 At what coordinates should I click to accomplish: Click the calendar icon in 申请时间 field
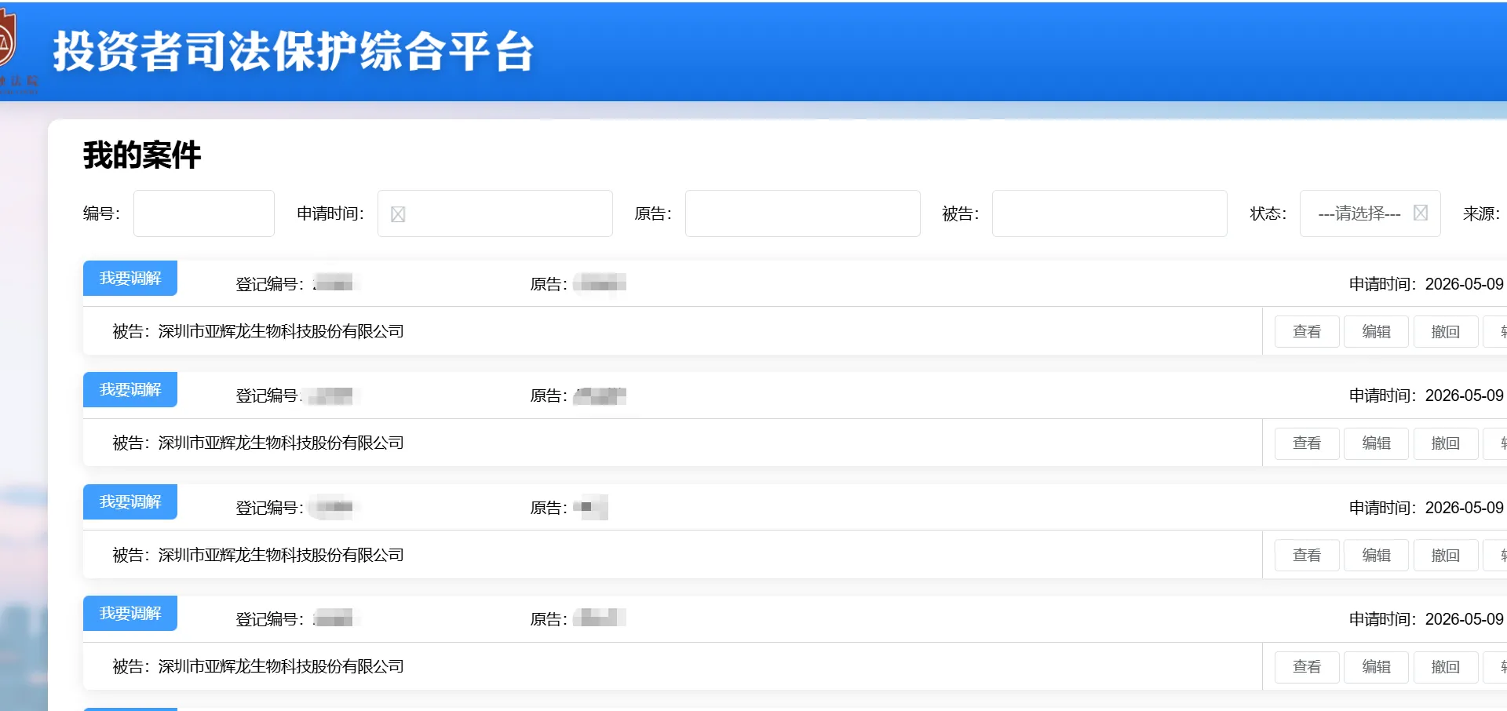[398, 214]
